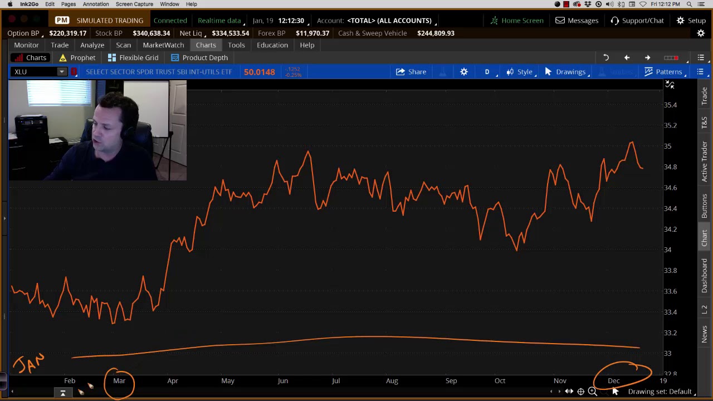Expand the lower panel arrow button
The height and width of the screenshot is (401, 713).
tap(62, 393)
